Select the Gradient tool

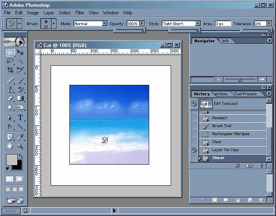[20, 98]
